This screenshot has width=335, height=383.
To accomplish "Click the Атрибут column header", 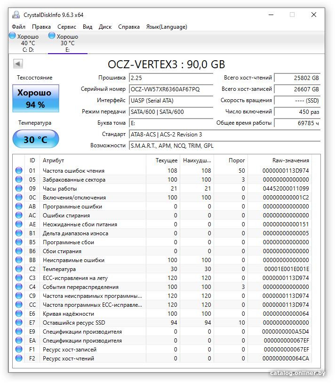I will pos(93,160).
